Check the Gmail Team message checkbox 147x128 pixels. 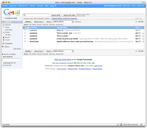26,41
